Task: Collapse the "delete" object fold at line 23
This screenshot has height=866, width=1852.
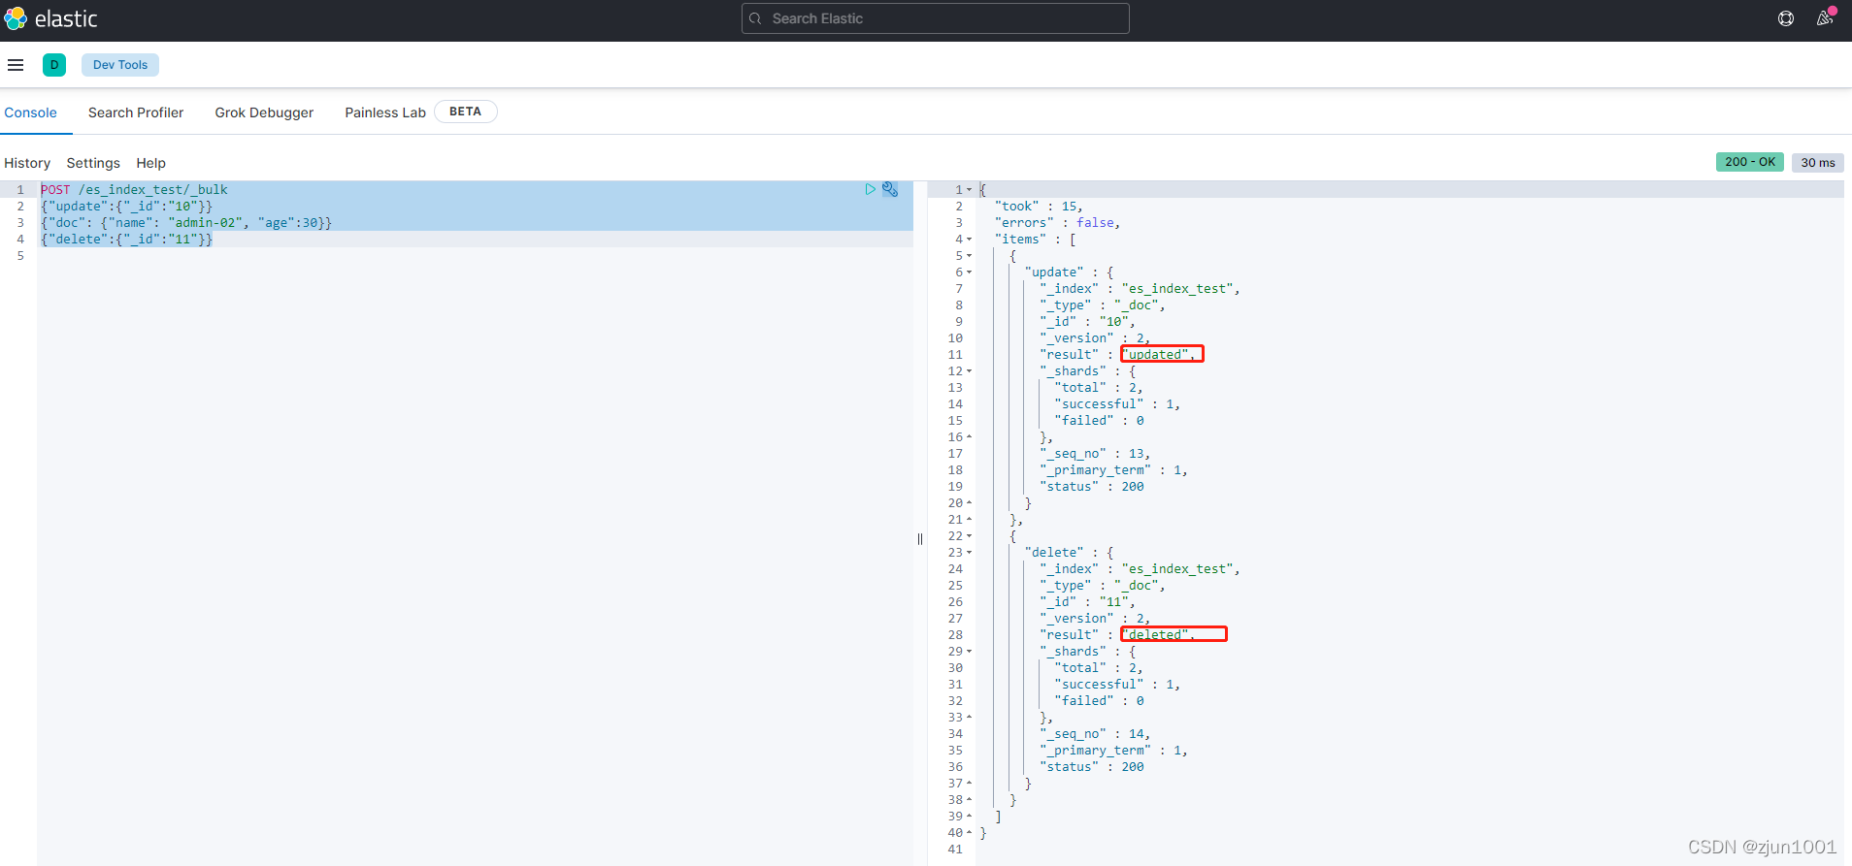Action: coord(969,553)
